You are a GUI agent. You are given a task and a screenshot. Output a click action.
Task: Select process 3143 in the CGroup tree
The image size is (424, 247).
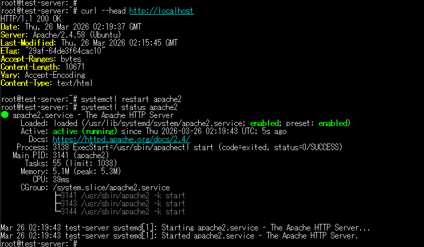123,203
